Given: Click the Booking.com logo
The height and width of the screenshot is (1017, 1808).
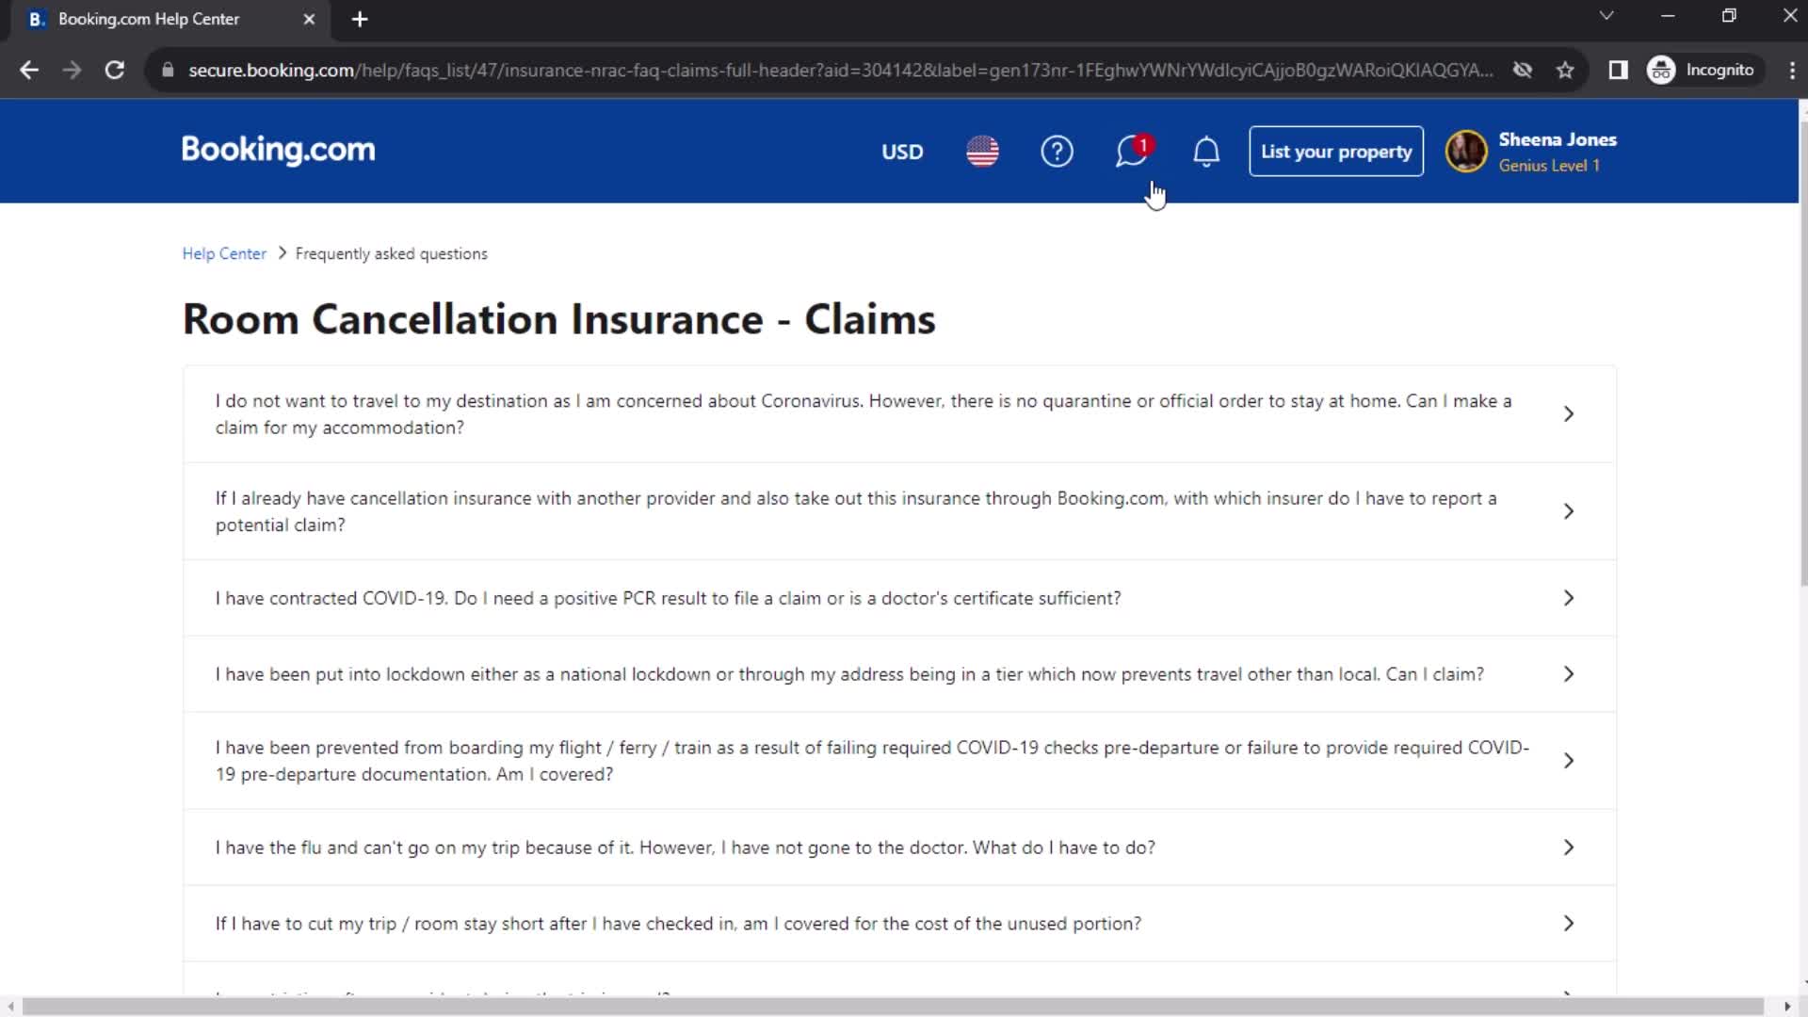Looking at the screenshot, I should click(x=278, y=150).
